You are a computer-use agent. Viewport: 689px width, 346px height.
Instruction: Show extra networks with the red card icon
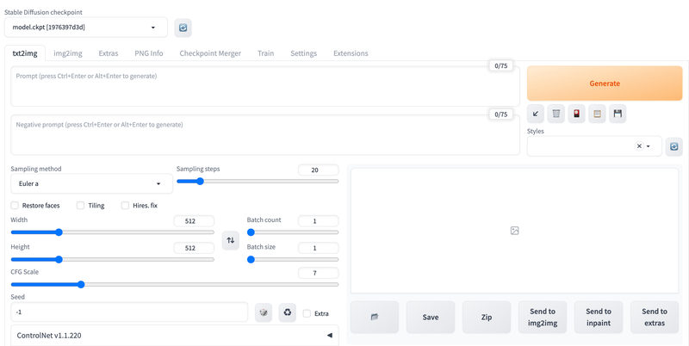click(576, 114)
